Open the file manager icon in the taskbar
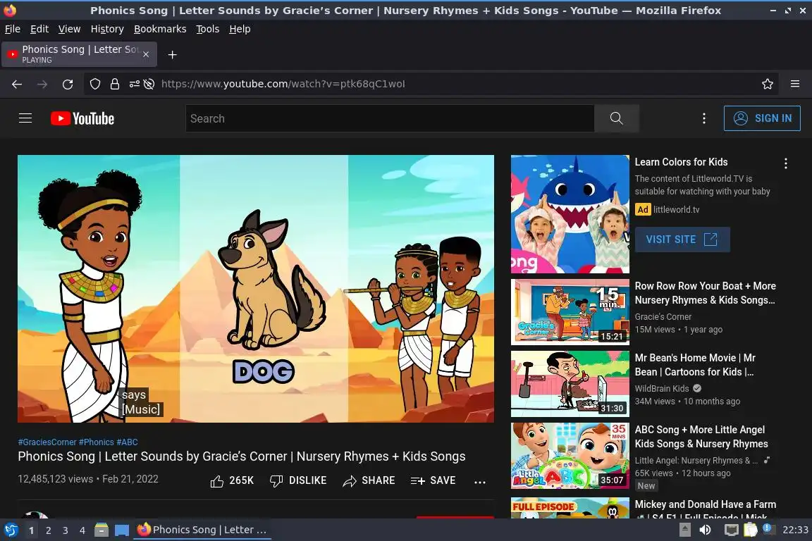 [x=101, y=530]
